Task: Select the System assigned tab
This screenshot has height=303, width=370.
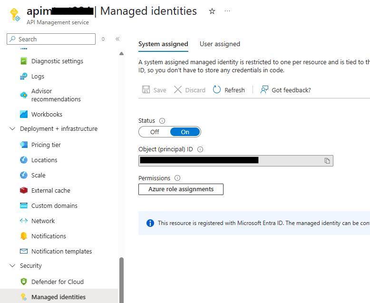Action: 163,44
